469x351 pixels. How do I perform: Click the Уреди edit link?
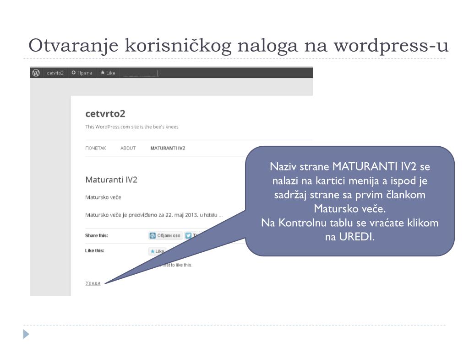coord(93,283)
